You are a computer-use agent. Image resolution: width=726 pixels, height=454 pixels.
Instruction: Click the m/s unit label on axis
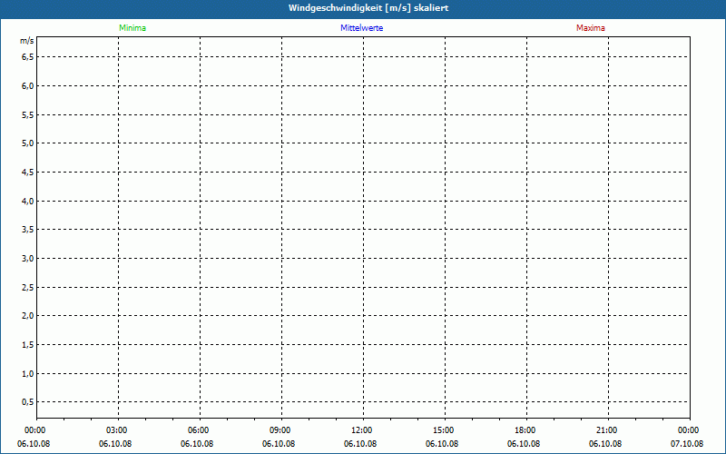pyautogui.click(x=27, y=41)
